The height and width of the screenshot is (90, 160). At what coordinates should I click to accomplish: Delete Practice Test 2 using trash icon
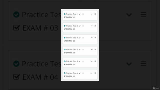click(x=83, y=26)
